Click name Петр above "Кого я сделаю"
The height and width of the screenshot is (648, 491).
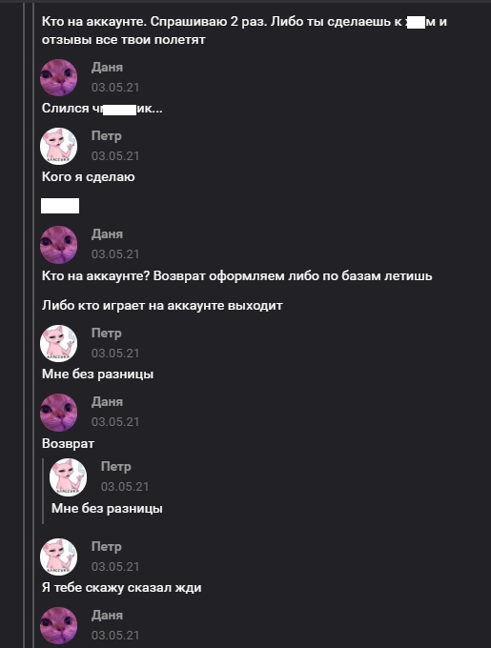tap(107, 136)
